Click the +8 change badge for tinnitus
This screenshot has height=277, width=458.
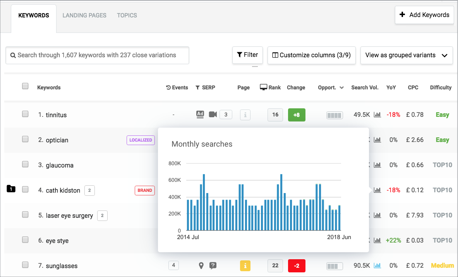(x=297, y=115)
